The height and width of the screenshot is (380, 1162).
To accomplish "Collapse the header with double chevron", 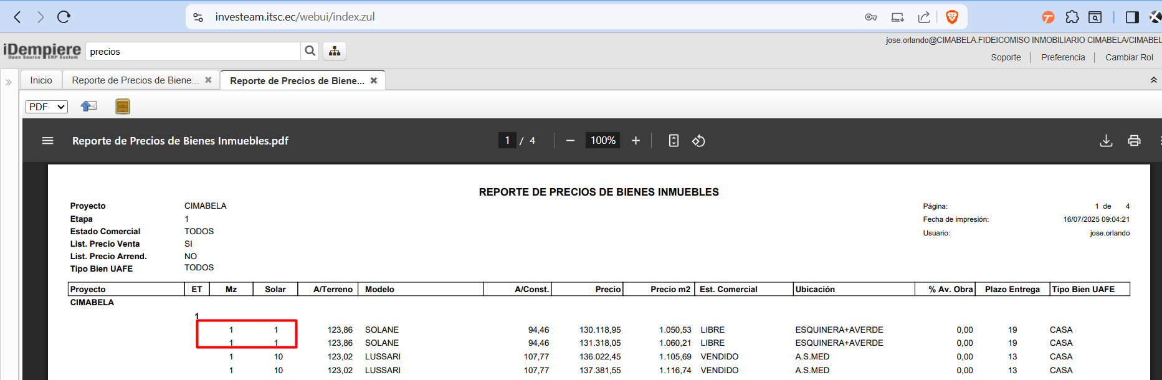I will pos(1153,80).
